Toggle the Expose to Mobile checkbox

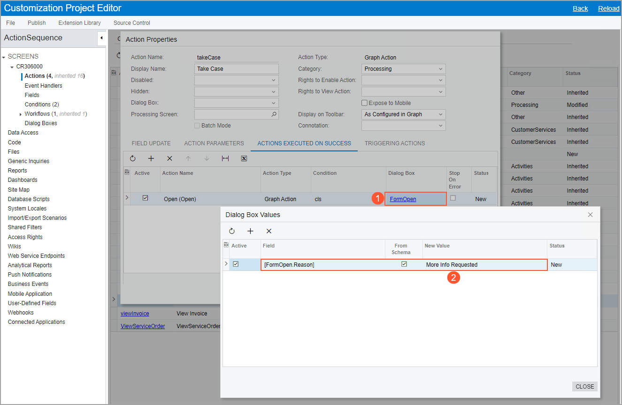click(364, 103)
